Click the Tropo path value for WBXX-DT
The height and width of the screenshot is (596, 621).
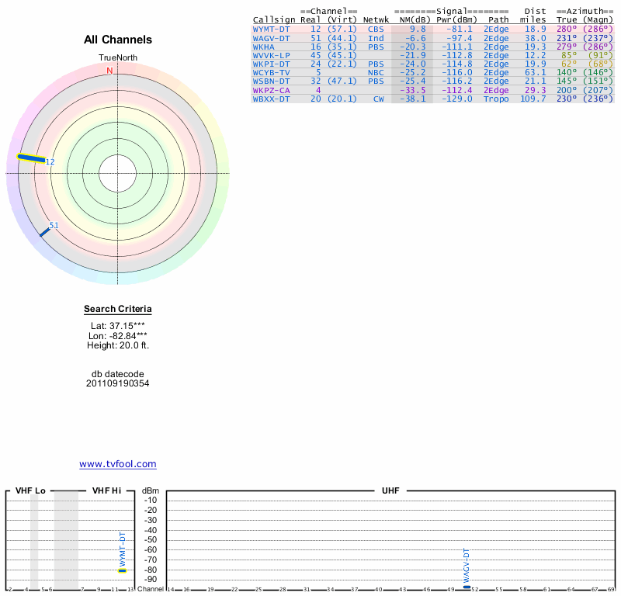tap(496, 99)
